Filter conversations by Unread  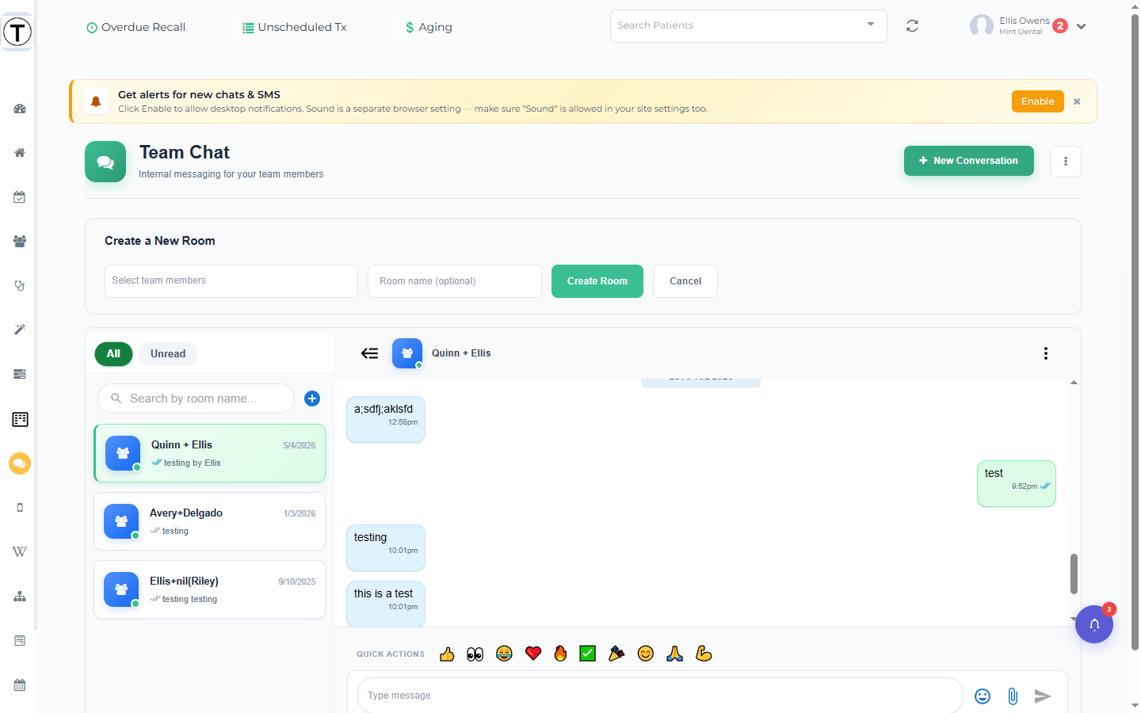click(168, 354)
